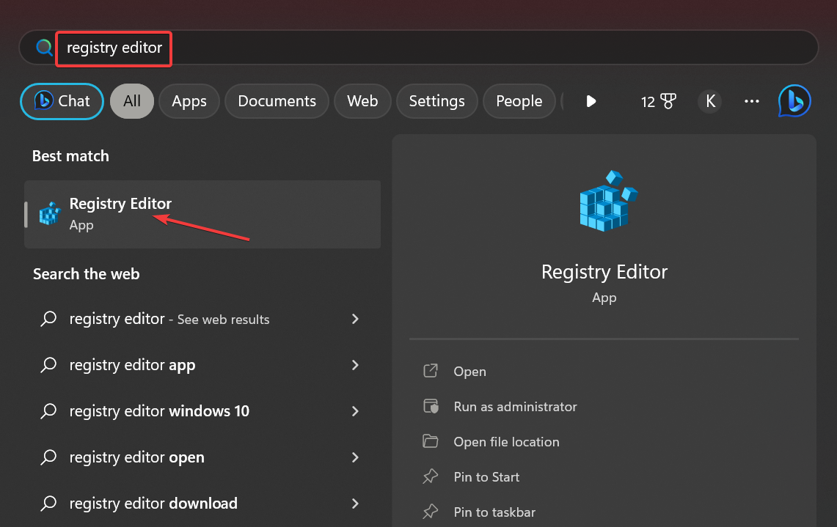Open the K user account avatar

tap(710, 101)
